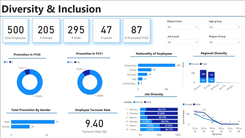This screenshot has width=245, height=138.
Task: Click the No legend marker in Promotion FY21
Action: coord(68,62)
